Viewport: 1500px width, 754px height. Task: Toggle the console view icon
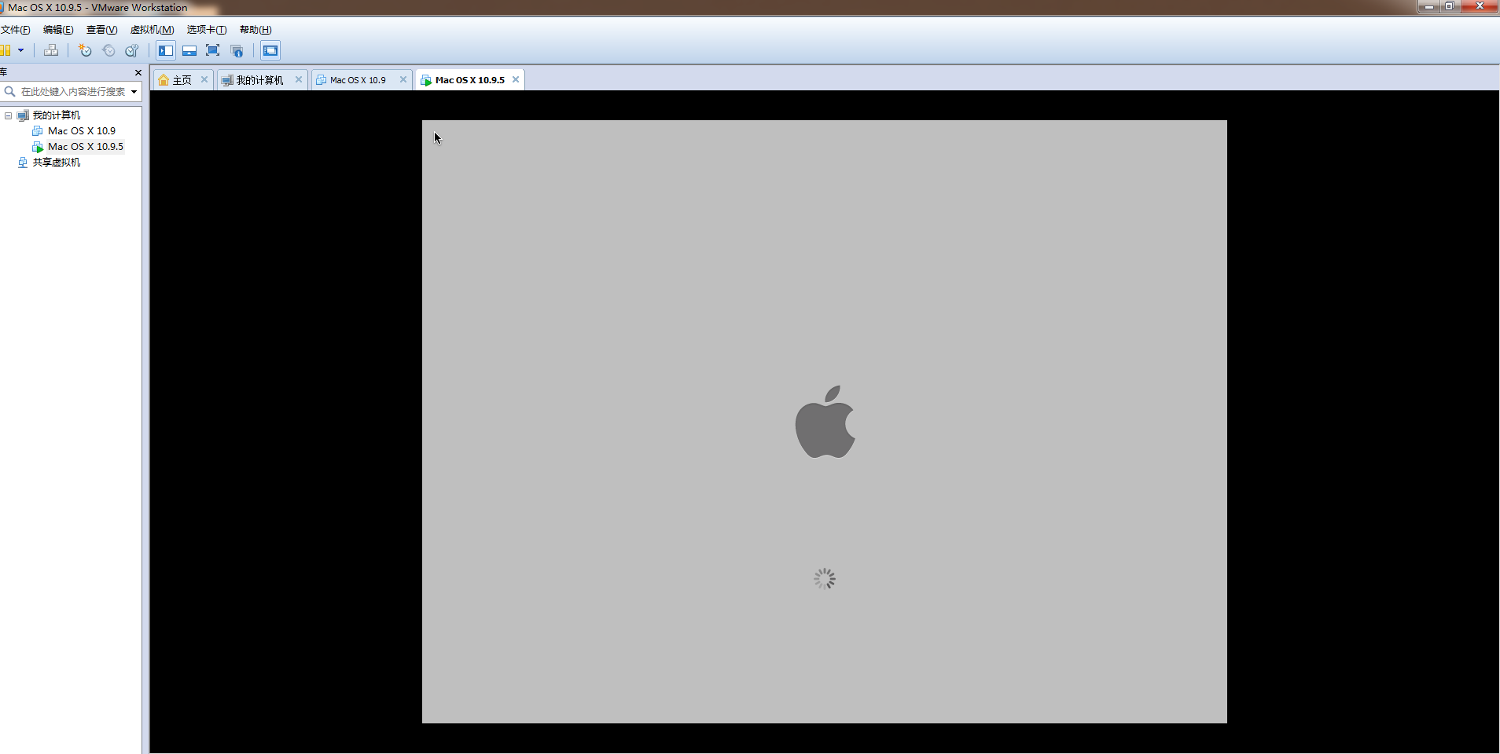(270, 50)
